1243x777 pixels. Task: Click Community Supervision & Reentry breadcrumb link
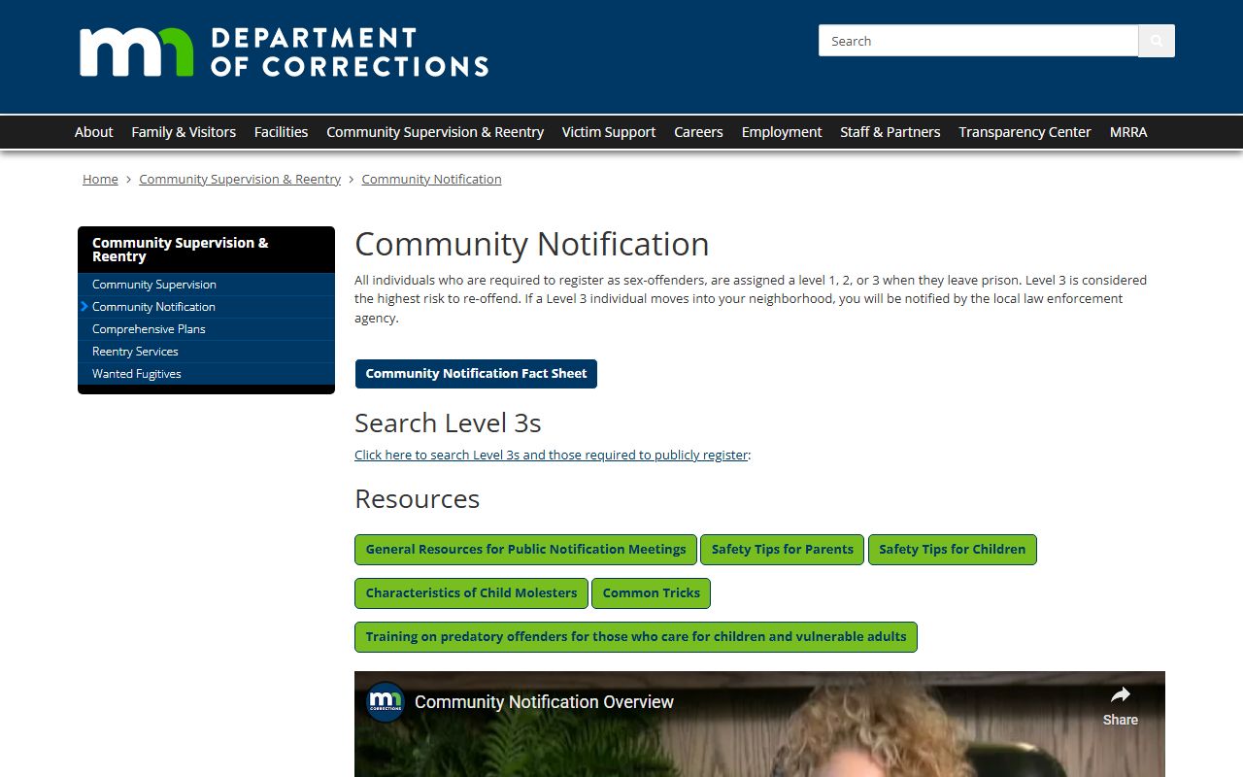click(240, 179)
